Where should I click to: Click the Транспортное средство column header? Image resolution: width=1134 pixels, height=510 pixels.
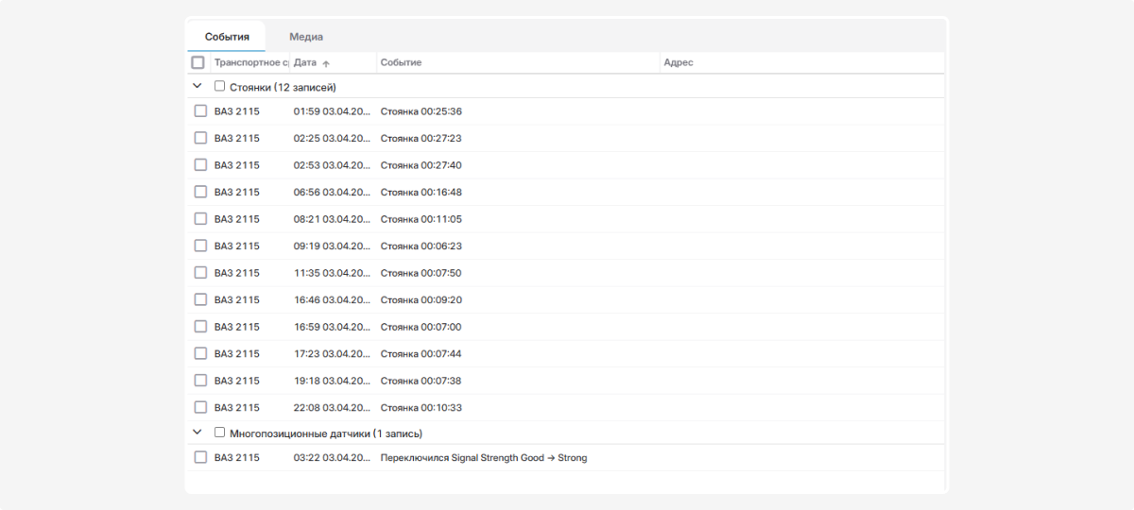(249, 62)
